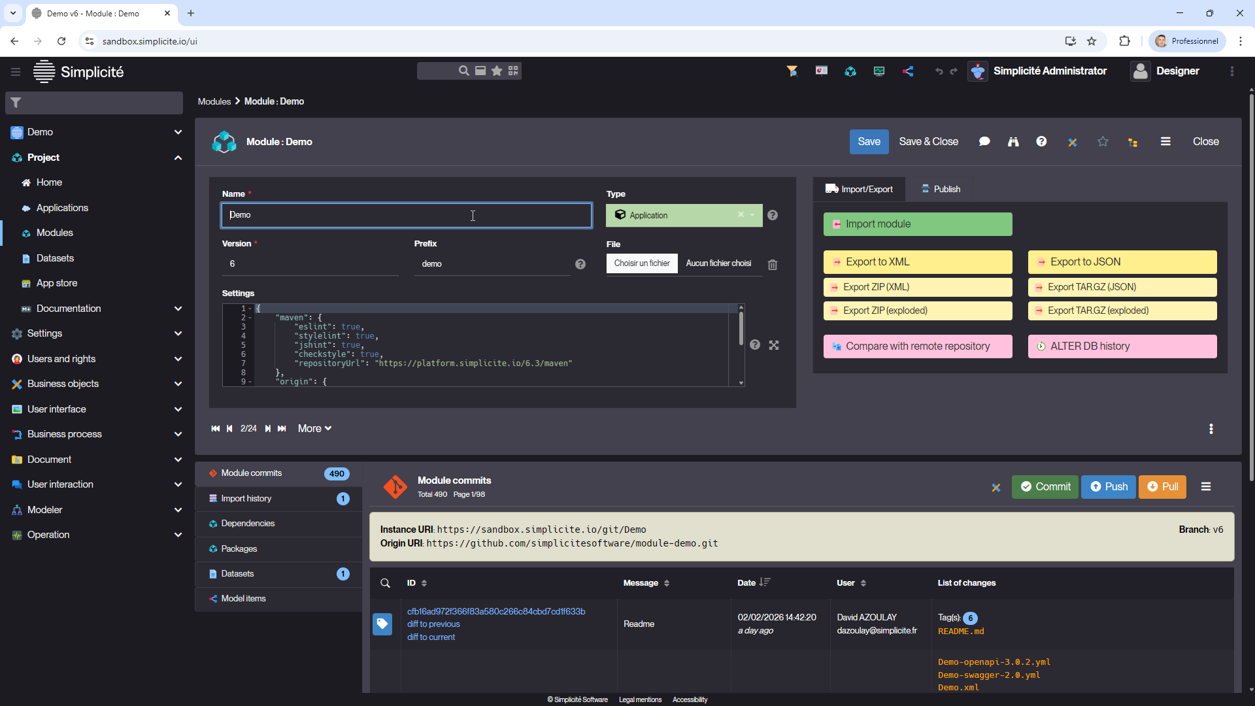Toggle the hamburger sidebar menu
1255x706 pixels.
tap(16, 72)
